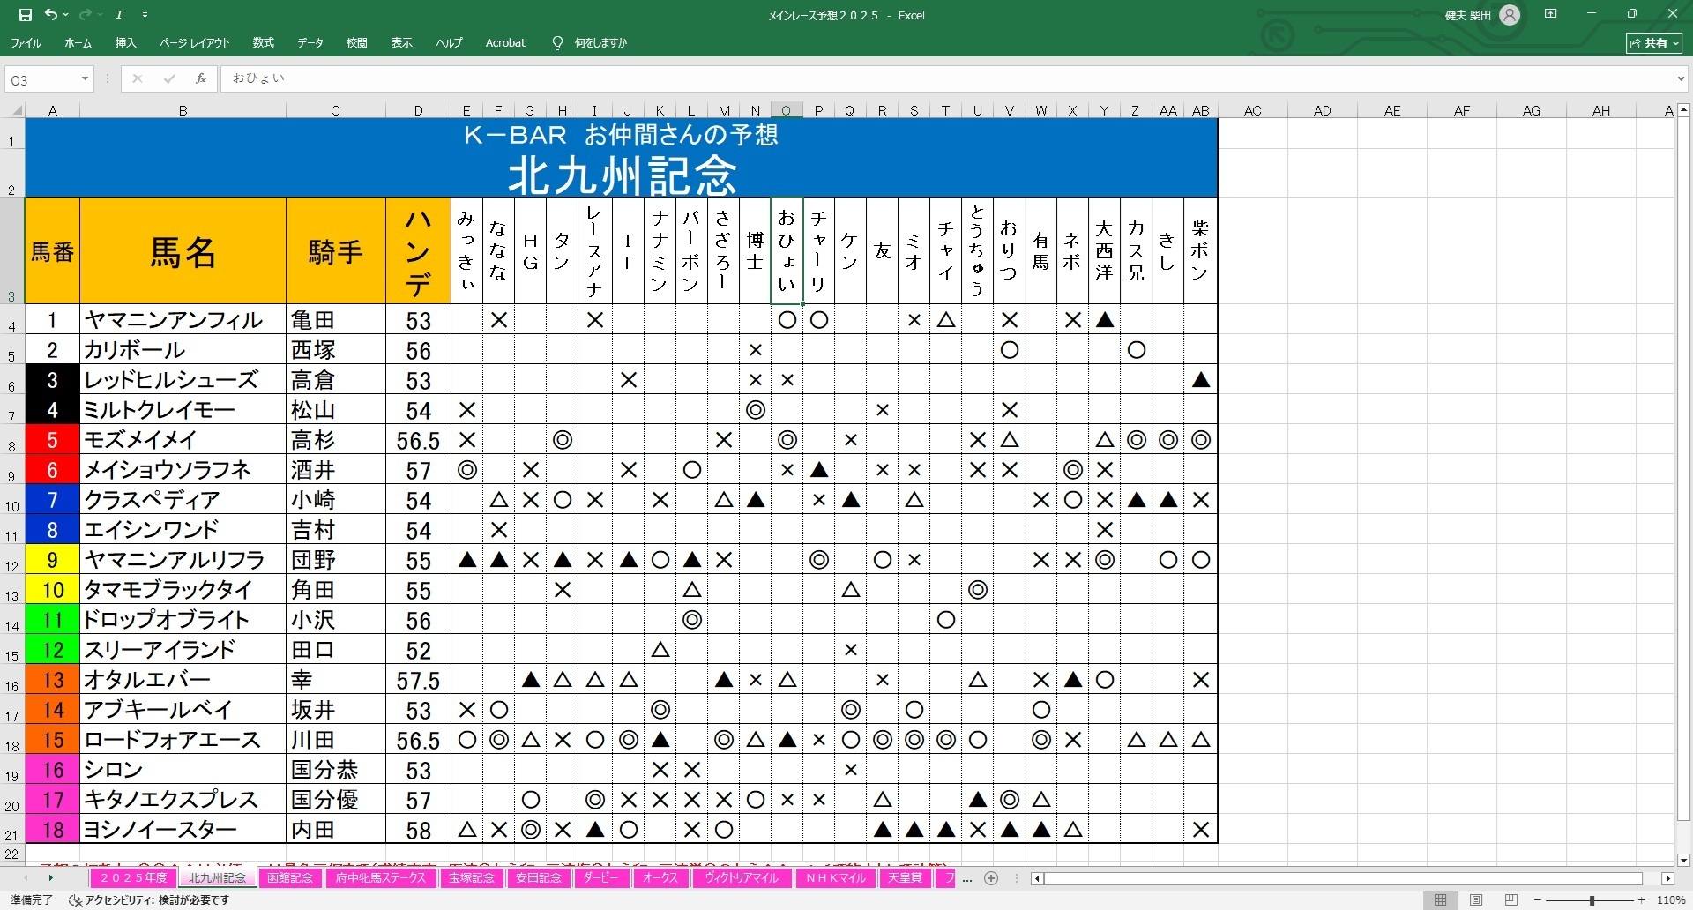Switch to Page Break Preview view
The height and width of the screenshot is (910, 1693).
(x=1511, y=900)
